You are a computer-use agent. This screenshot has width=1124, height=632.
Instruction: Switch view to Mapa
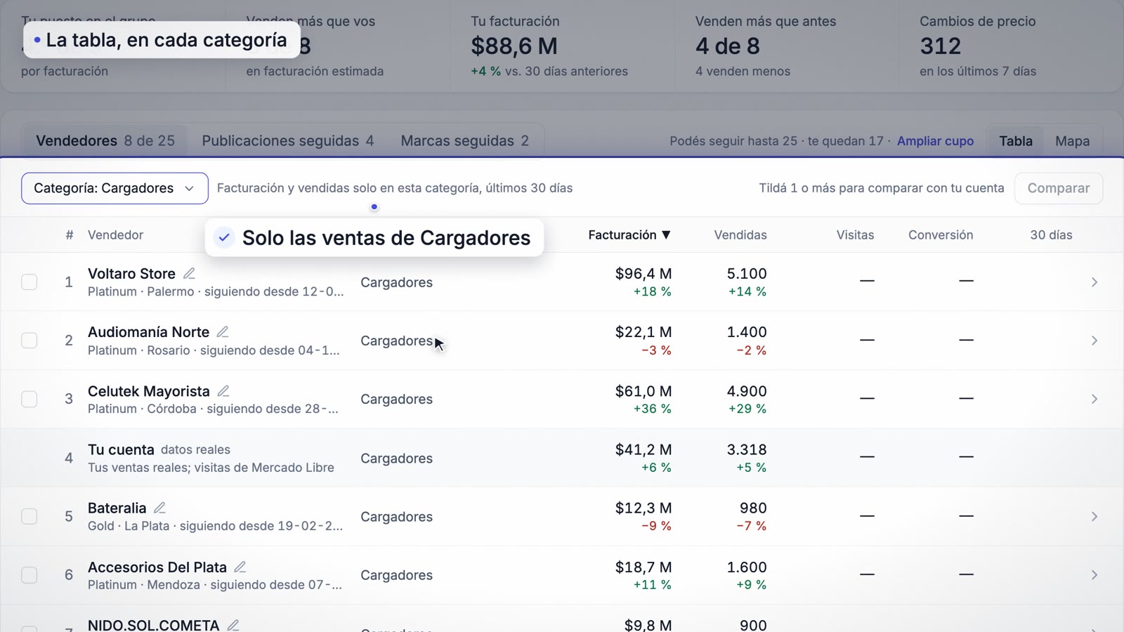click(x=1073, y=141)
